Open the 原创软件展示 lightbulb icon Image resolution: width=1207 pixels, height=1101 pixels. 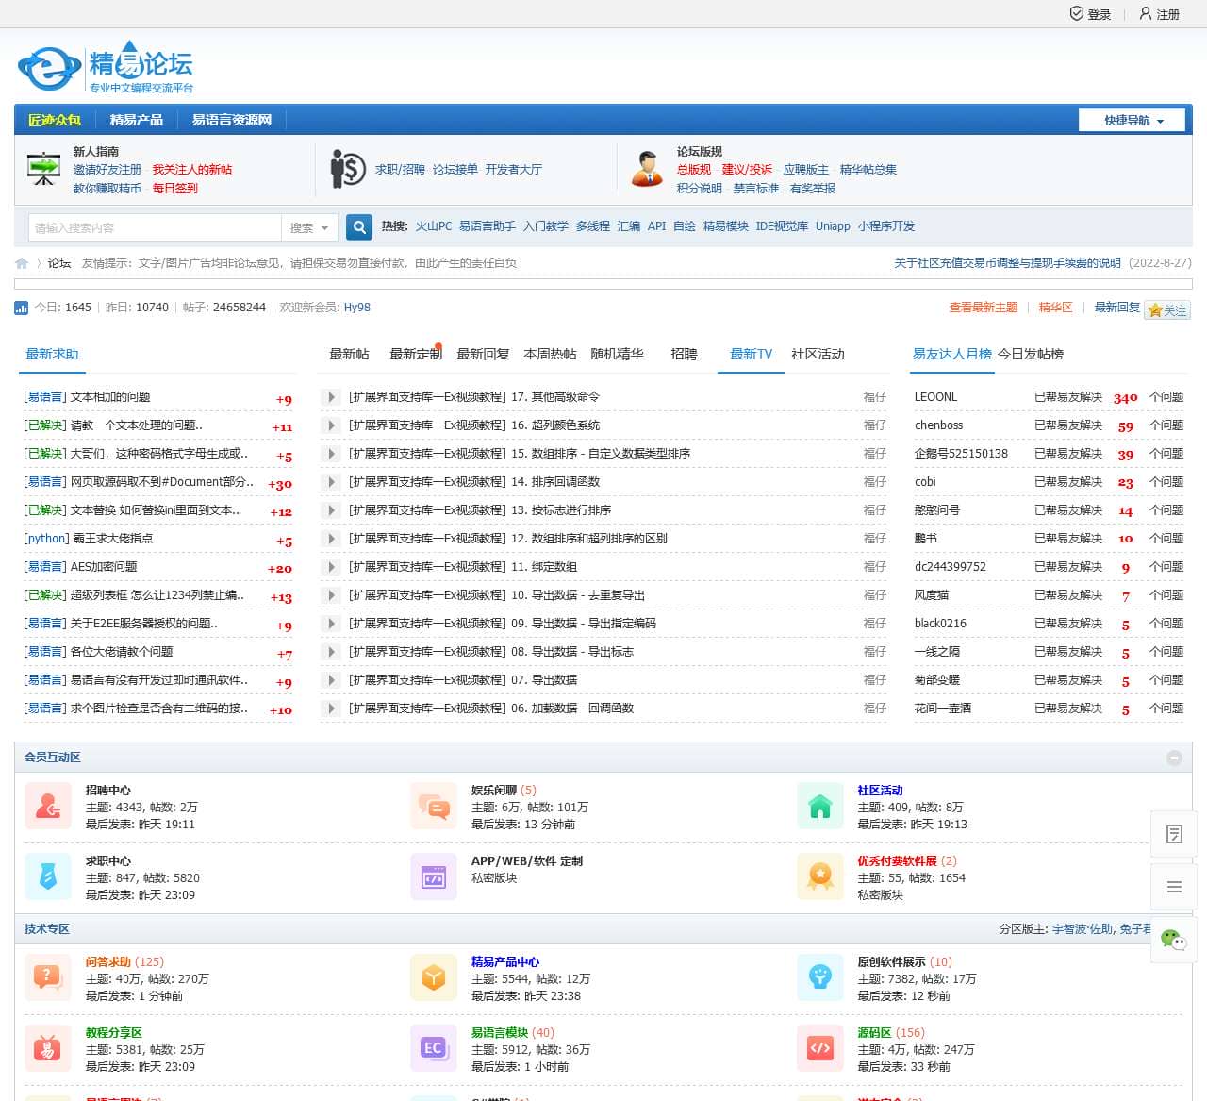click(820, 977)
